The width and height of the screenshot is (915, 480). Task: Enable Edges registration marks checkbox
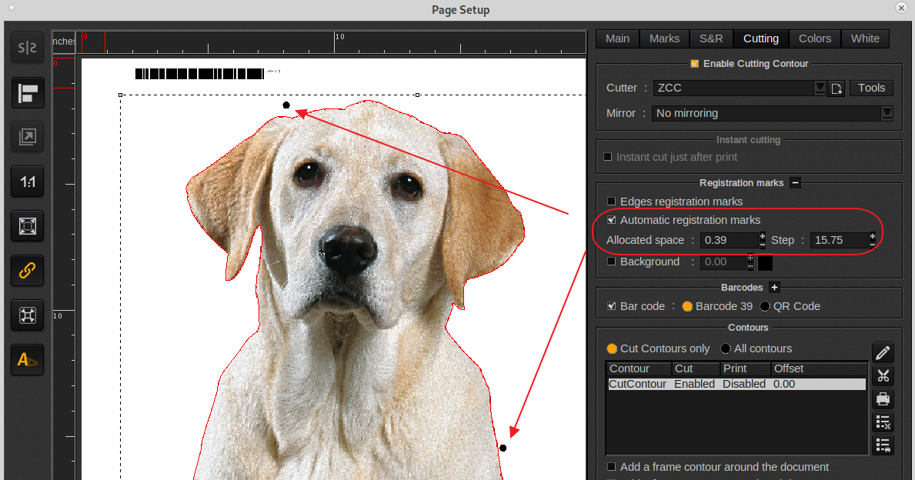(612, 202)
